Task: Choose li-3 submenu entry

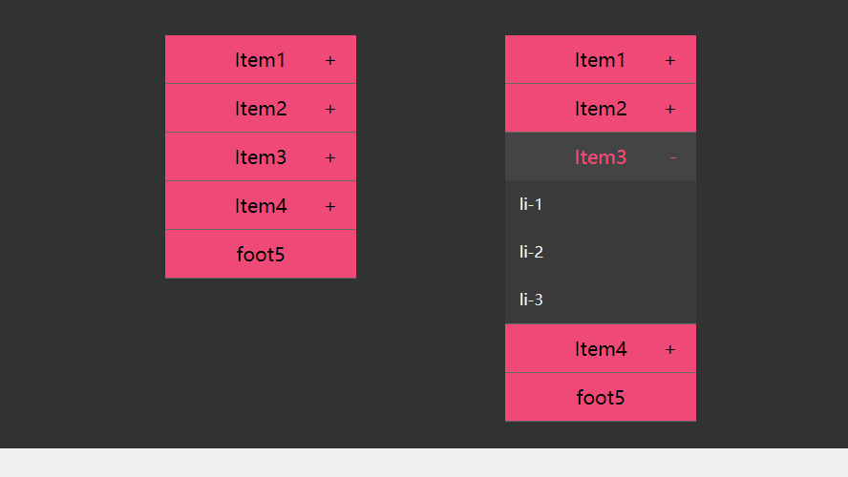Action: (x=601, y=300)
